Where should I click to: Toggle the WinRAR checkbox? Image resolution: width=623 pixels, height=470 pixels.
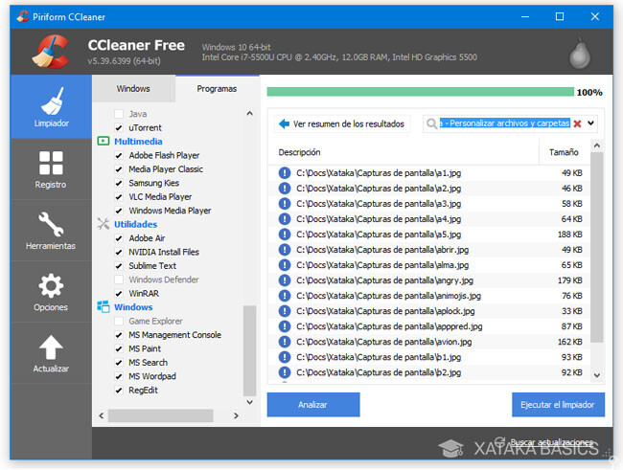pyautogui.click(x=120, y=293)
